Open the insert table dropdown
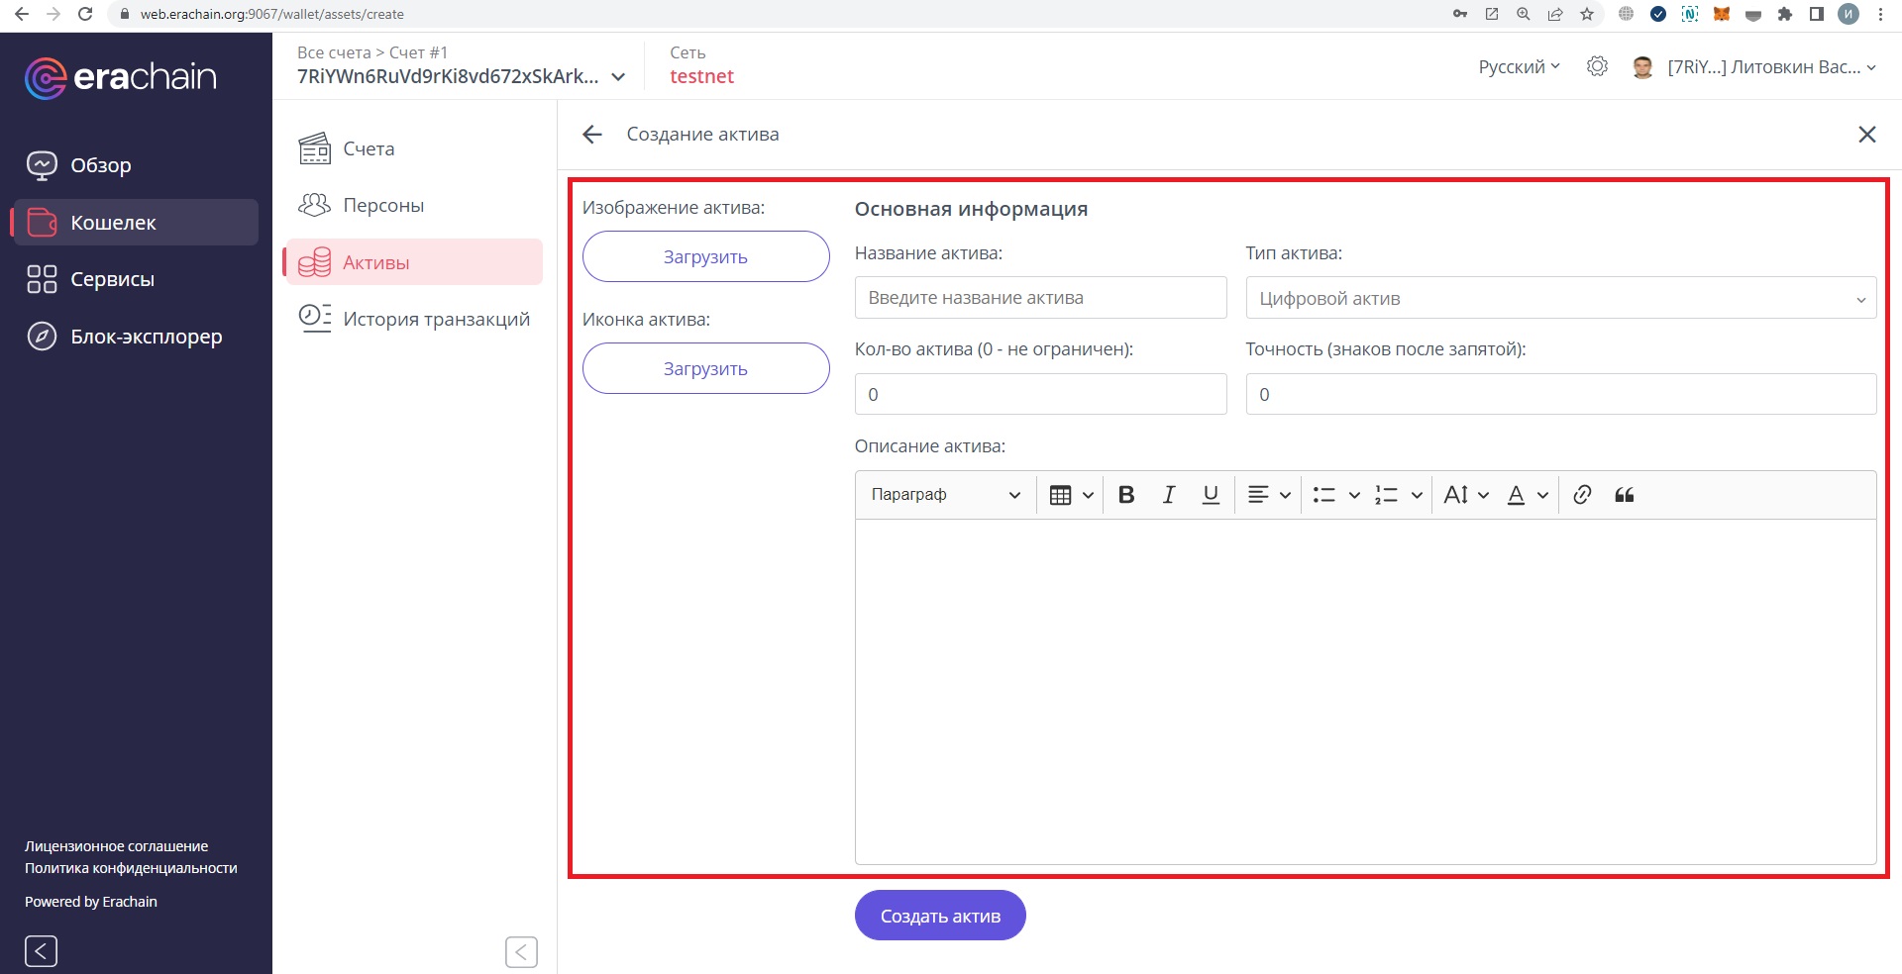 coord(1071,495)
